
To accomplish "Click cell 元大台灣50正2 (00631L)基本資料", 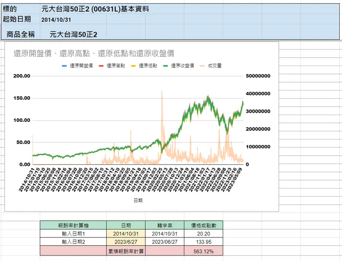I will click(x=95, y=9).
